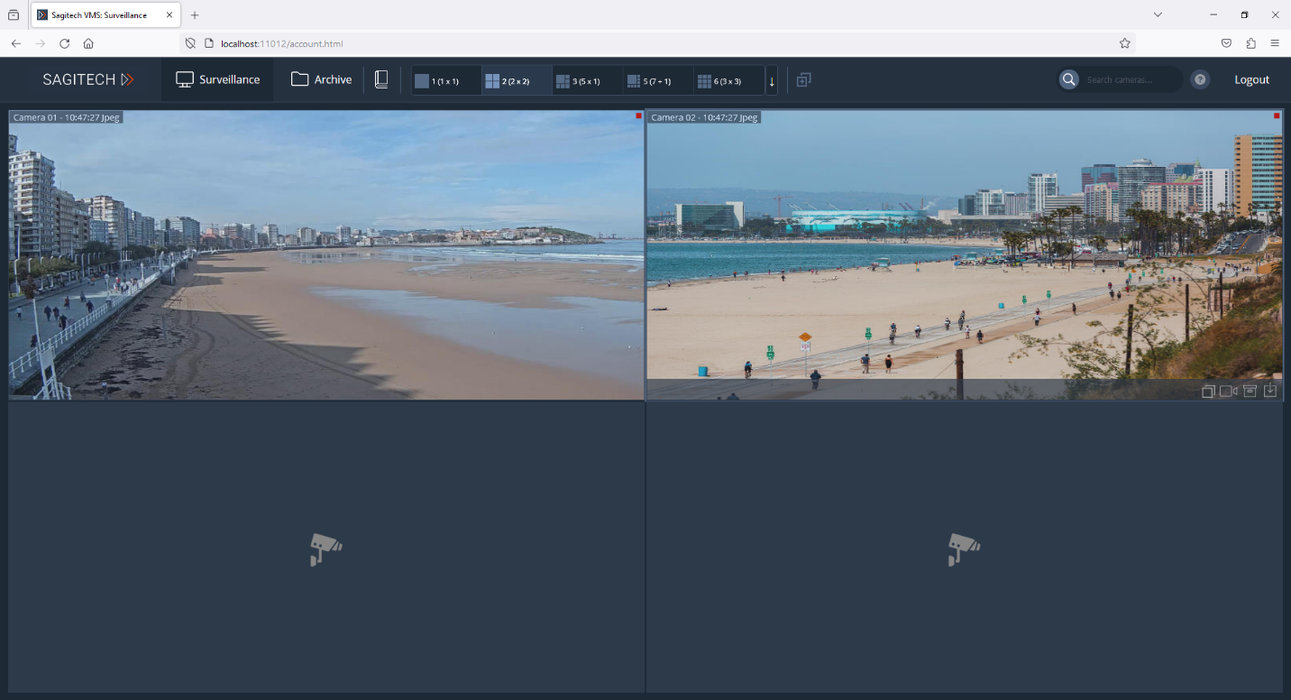Click the book icon beside Archive

coord(381,79)
